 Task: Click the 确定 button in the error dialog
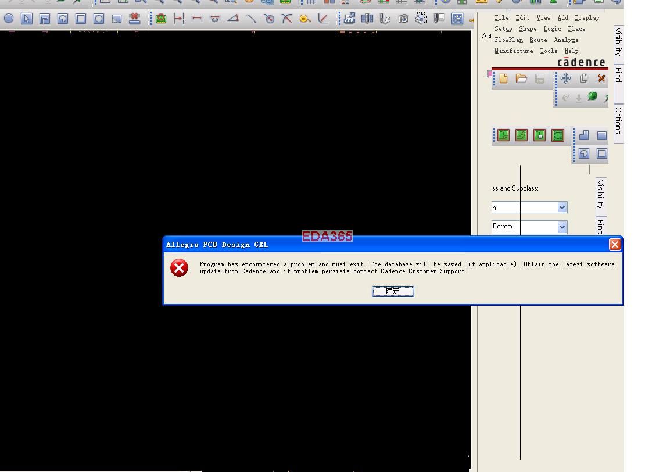point(393,291)
